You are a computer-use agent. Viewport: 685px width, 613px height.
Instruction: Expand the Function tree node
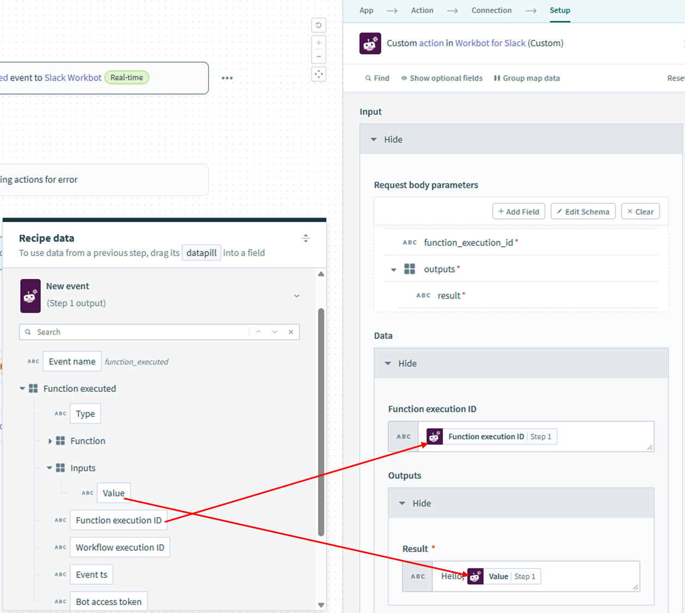pos(50,441)
